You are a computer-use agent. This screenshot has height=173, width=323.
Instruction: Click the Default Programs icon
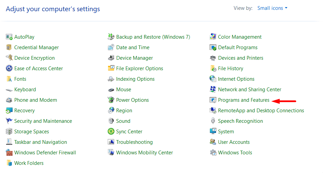tap(213, 47)
